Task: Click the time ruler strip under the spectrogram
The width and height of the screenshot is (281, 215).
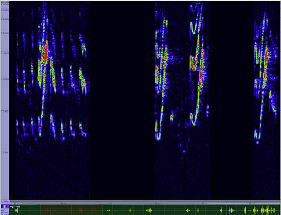Action: (145, 204)
